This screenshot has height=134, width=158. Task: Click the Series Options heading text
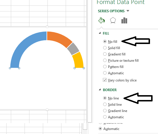[111, 11]
